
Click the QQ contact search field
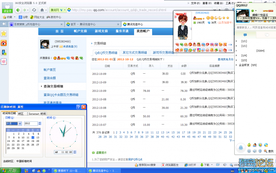(255, 28)
